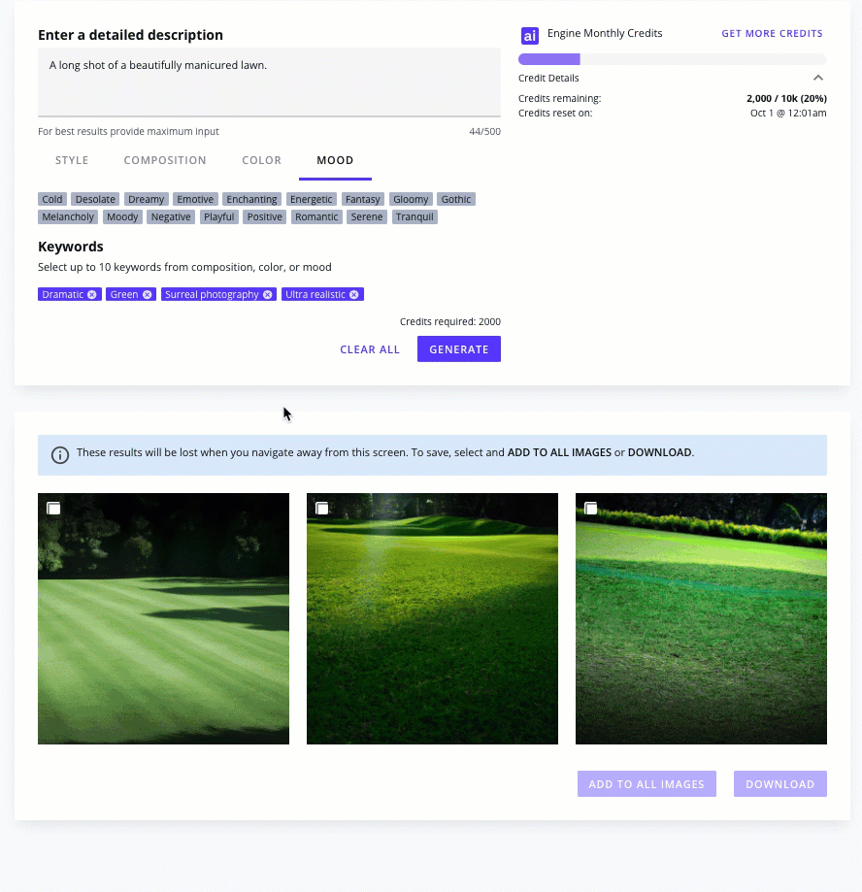Image resolution: width=862 pixels, height=892 pixels.
Task: Select the Gothic mood tag
Action: coord(455,199)
